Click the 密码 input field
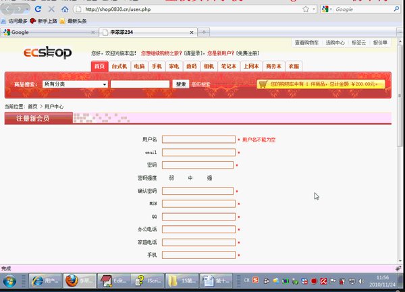Image resolution: width=405 pixels, height=292 pixels. coord(198,165)
